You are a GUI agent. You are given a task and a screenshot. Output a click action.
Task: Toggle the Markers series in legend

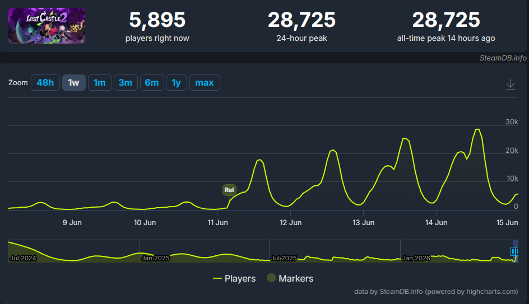[x=290, y=278]
